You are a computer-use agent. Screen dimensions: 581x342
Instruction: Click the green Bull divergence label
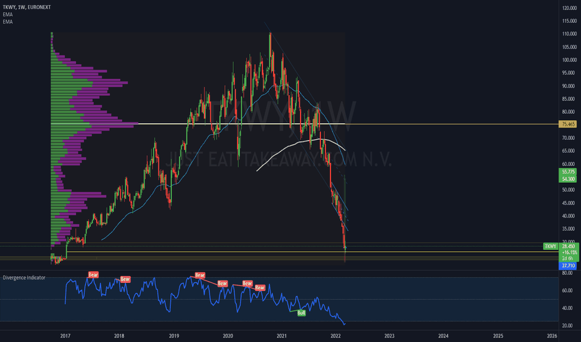(302, 313)
